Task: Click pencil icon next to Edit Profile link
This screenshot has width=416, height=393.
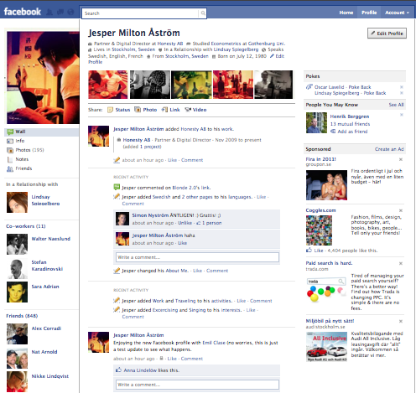Action: (x=272, y=56)
